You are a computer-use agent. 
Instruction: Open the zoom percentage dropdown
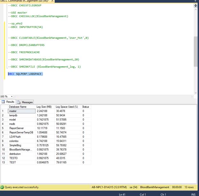click(x=12, y=96)
